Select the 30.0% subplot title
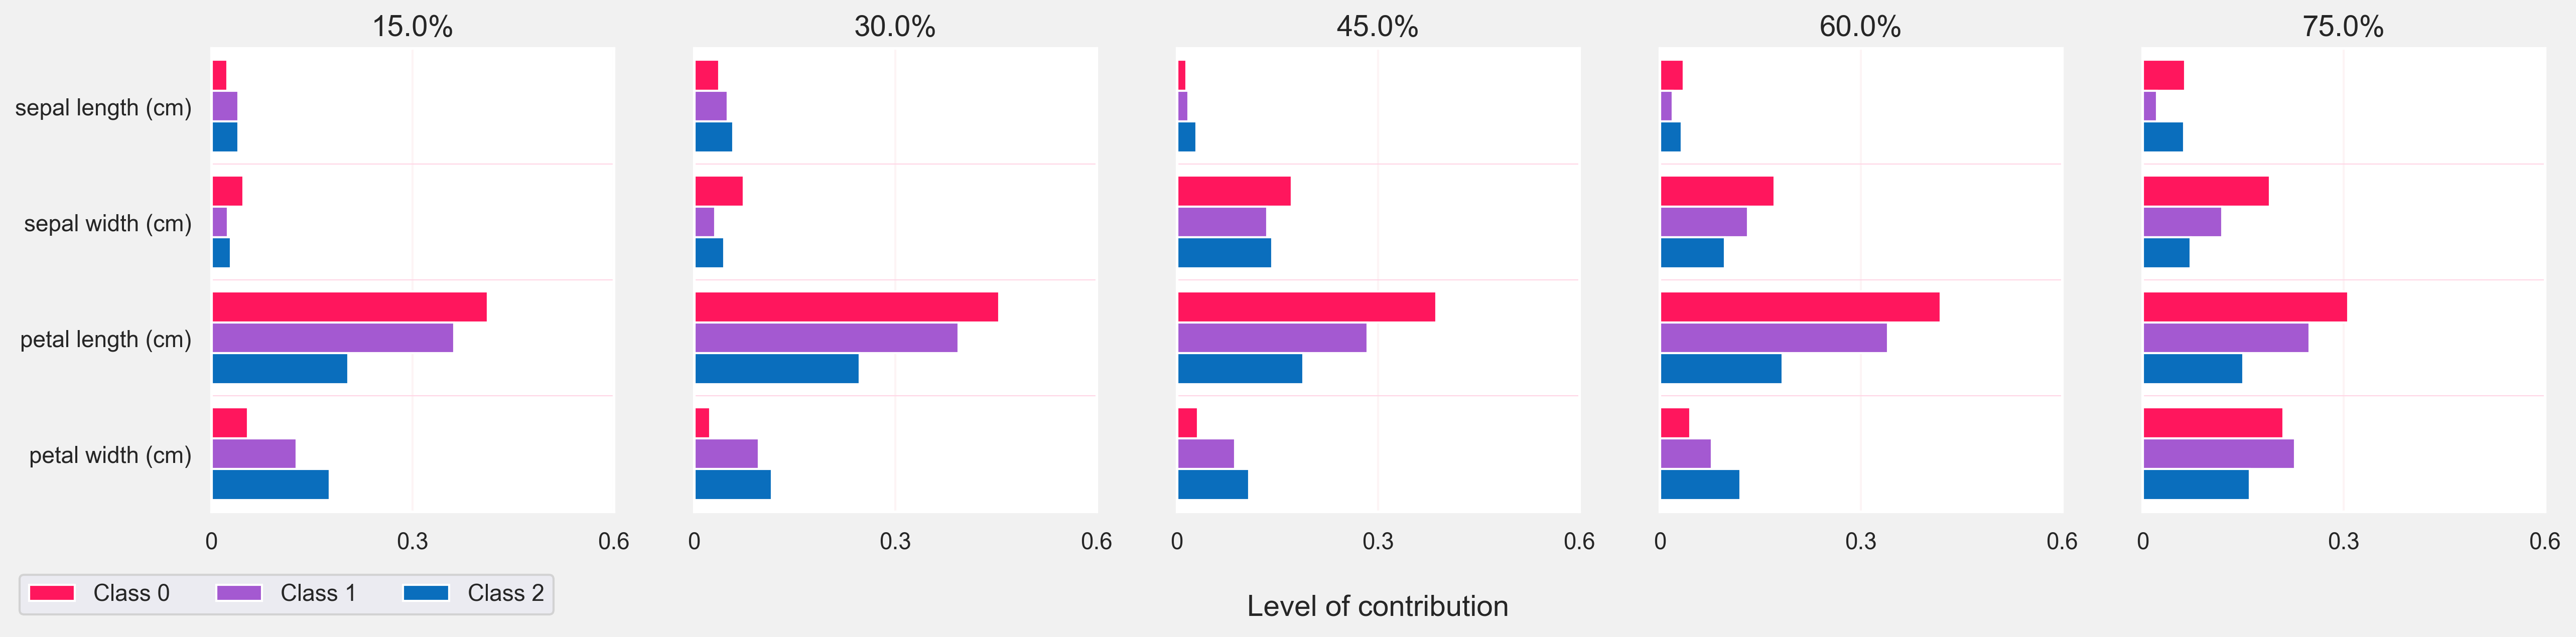 click(894, 26)
